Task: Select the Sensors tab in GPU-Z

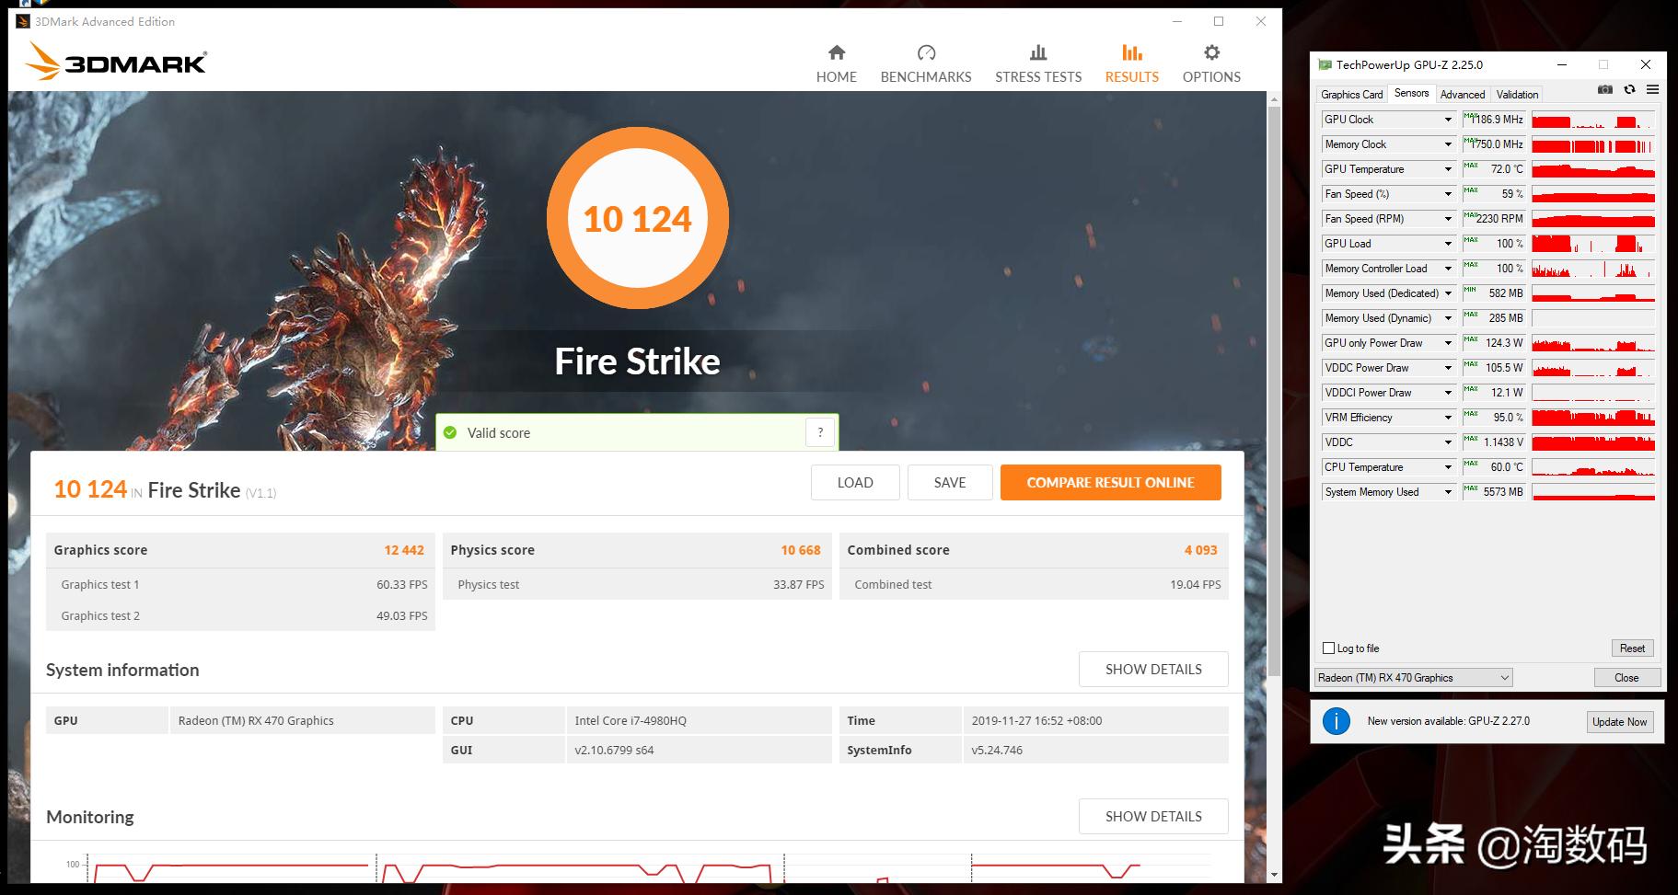Action: click(x=1411, y=93)
